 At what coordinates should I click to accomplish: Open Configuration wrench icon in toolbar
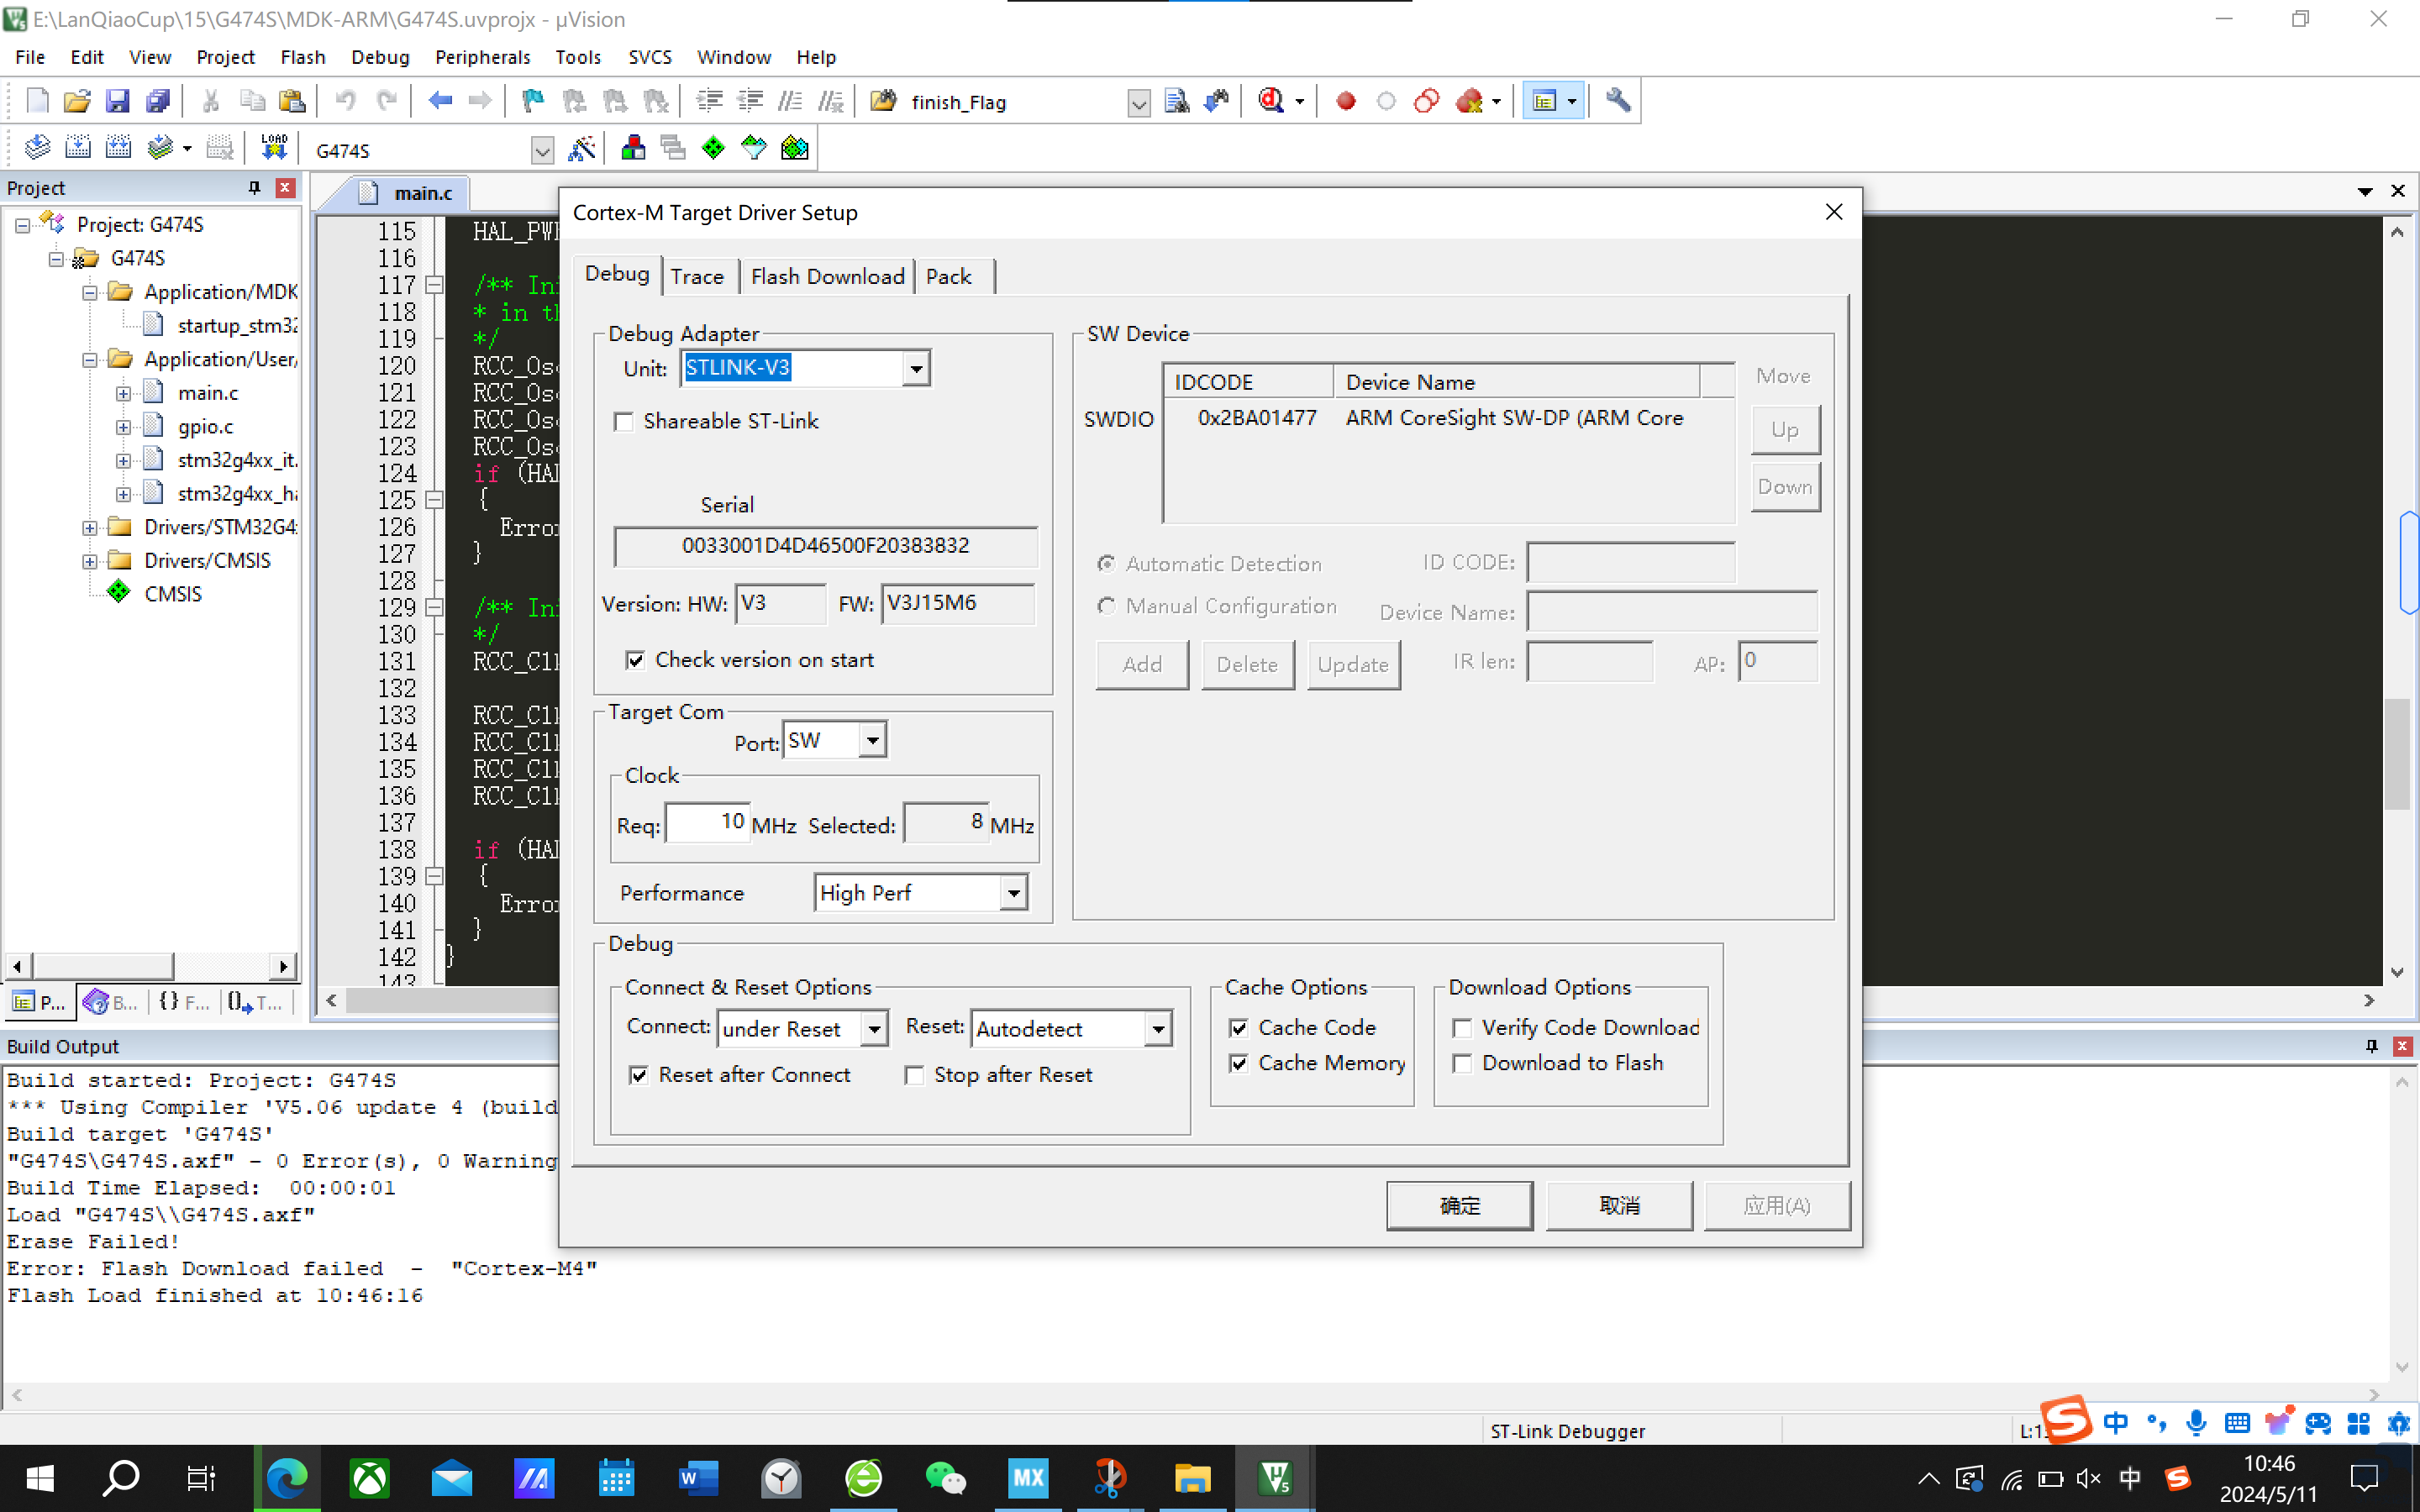coord(1618,101)
